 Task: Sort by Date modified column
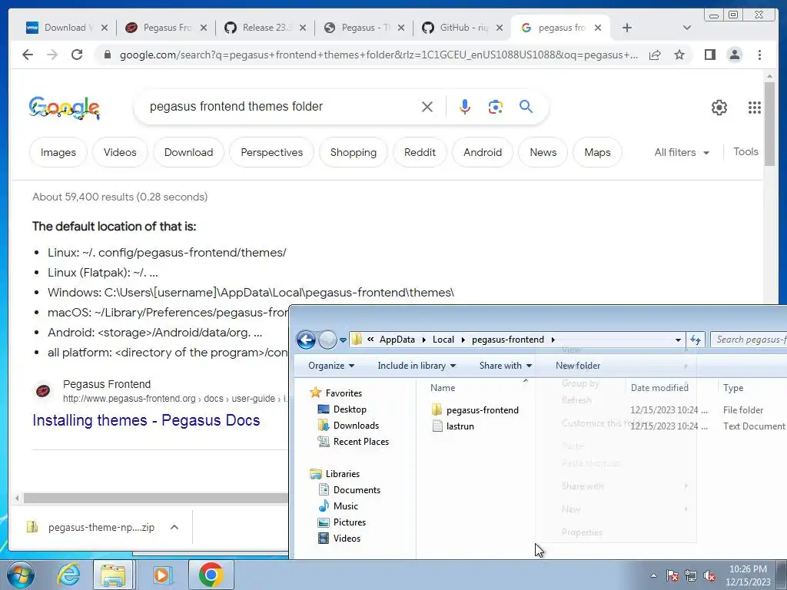(659, 388)
